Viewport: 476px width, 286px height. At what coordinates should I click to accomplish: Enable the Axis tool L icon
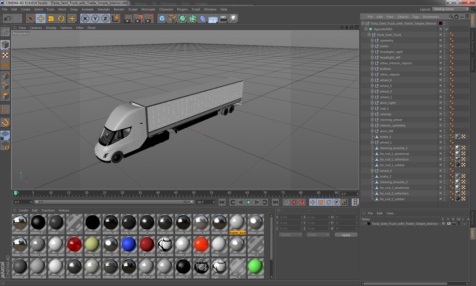(x=5, y=110)
